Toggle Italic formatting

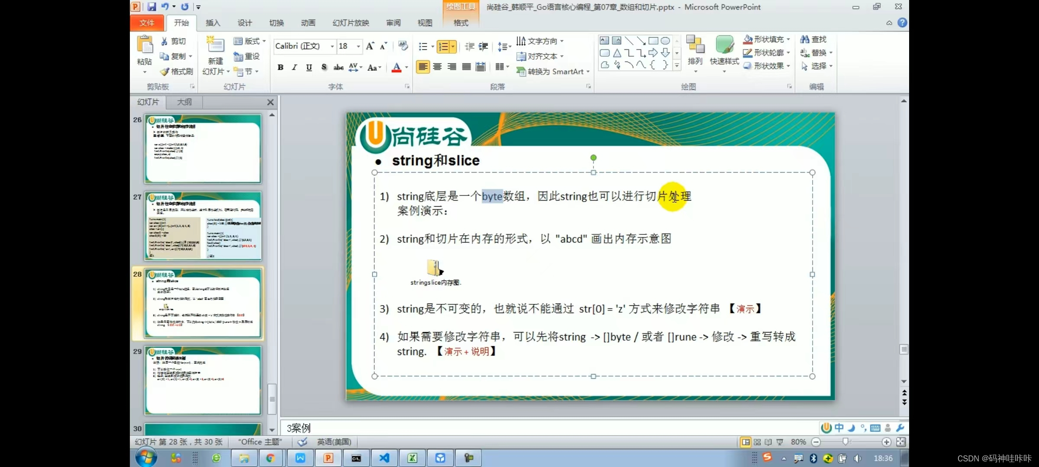coord(294,67)
